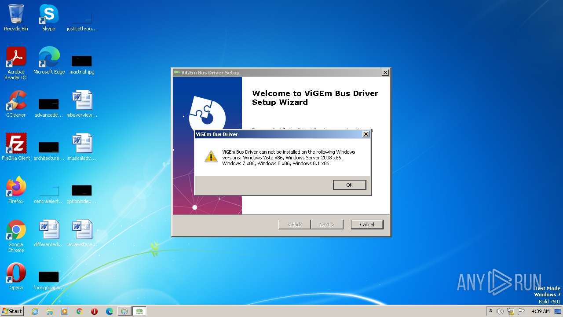The height and width of the screenshot is (317, 563).
Task: Select the musicaladv... Word document
Action: pyautogui.click(x=81, y=147)
